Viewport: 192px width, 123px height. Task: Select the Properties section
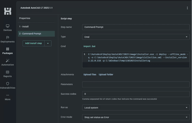24,18
